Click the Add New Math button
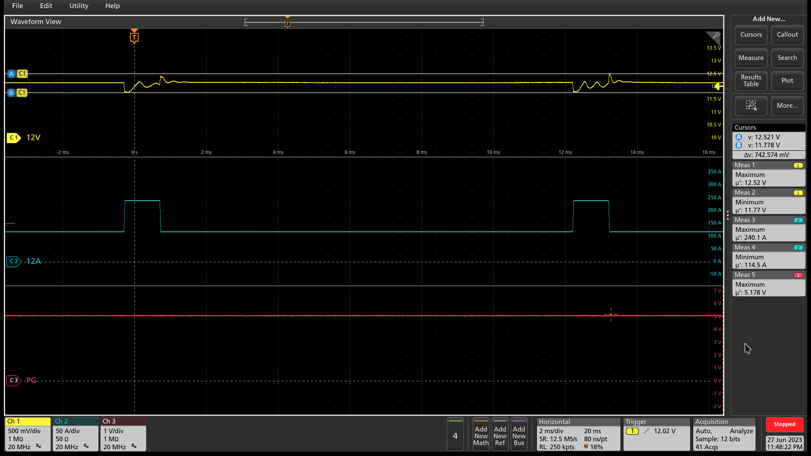The image size is (811, 456). [x=481, y=434]
